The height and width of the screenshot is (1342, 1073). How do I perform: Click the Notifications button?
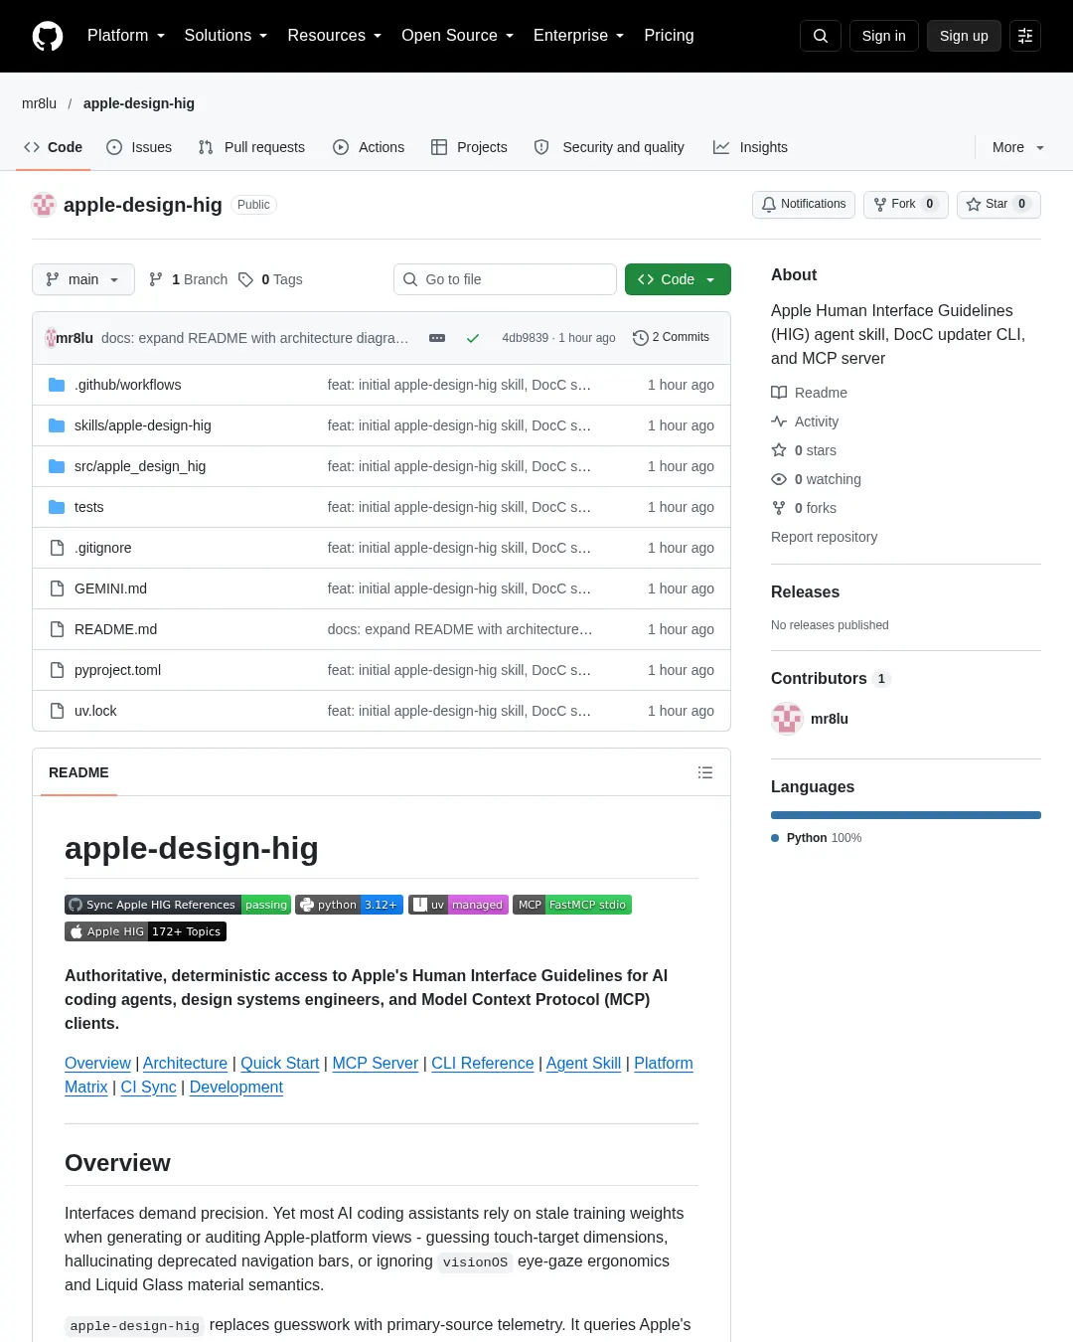[804, 204]
